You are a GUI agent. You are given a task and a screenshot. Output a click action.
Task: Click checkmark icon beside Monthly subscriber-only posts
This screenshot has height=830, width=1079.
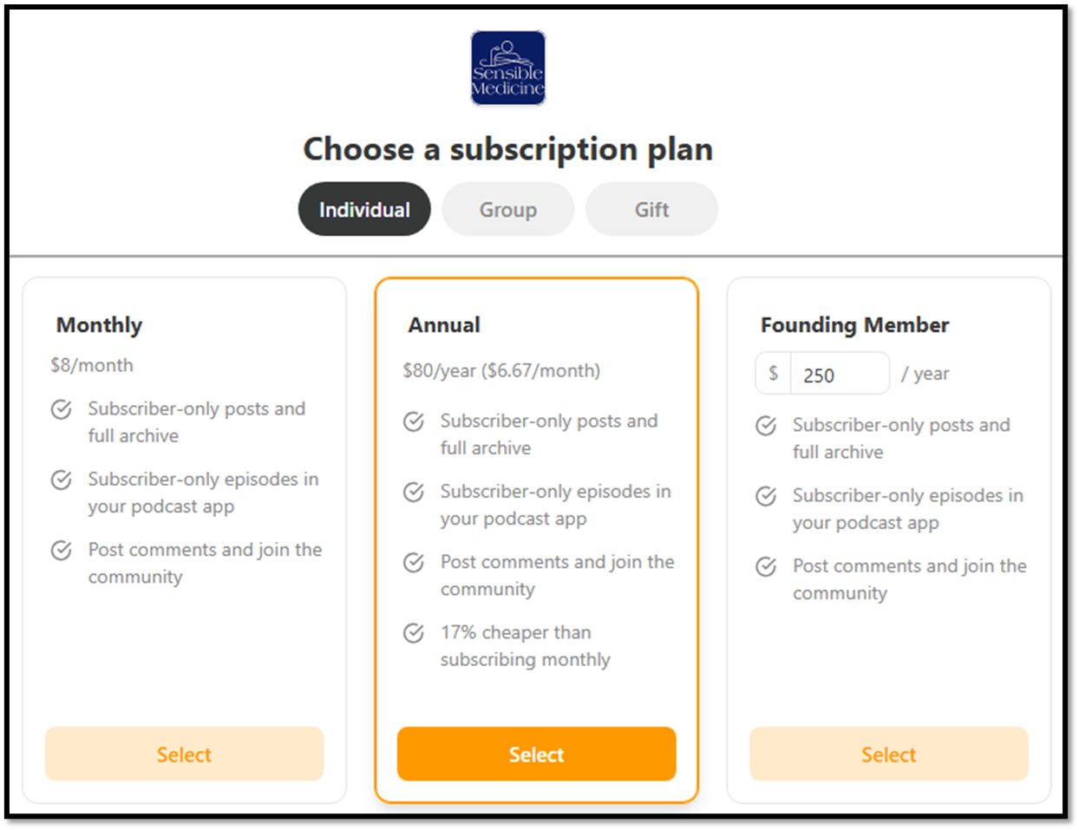point(61,409)
